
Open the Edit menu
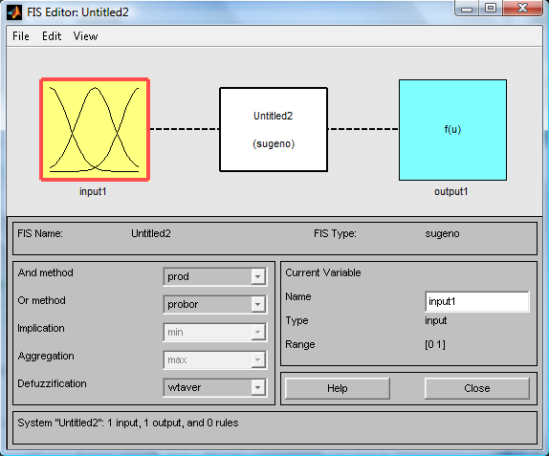pyautogui.click(x=52, y=36)
